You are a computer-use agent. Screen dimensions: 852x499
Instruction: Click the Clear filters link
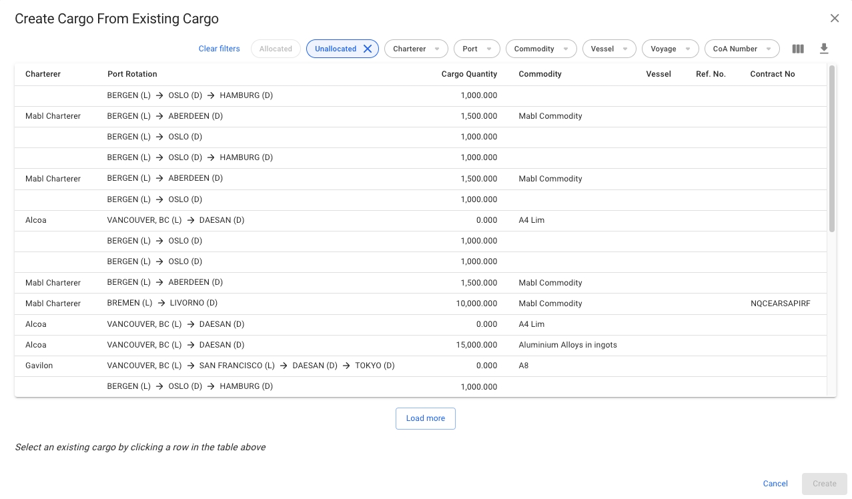(x=220, y=49)
